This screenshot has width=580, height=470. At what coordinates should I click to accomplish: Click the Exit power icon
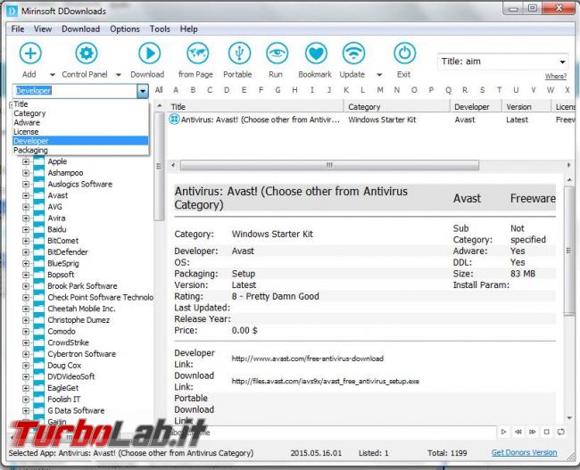[x=405, y=54]
